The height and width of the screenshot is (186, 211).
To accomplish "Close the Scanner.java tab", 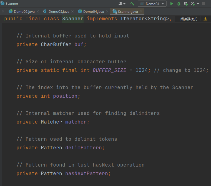I will click(141, 11).
